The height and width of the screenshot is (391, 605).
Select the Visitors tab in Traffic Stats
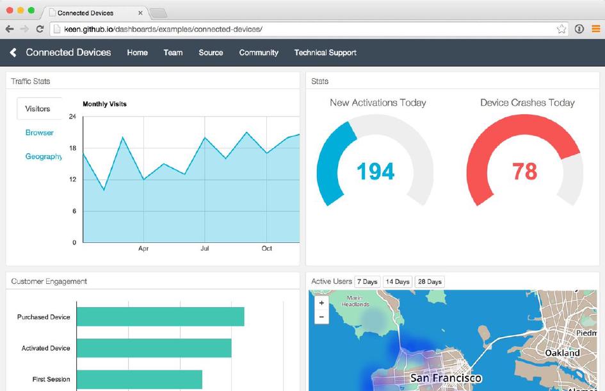pos(38,109)
